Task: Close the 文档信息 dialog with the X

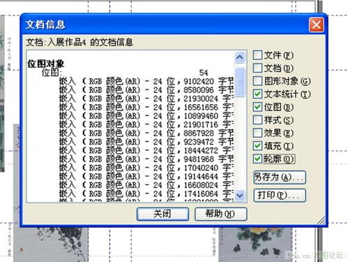Action: point(316,24)
